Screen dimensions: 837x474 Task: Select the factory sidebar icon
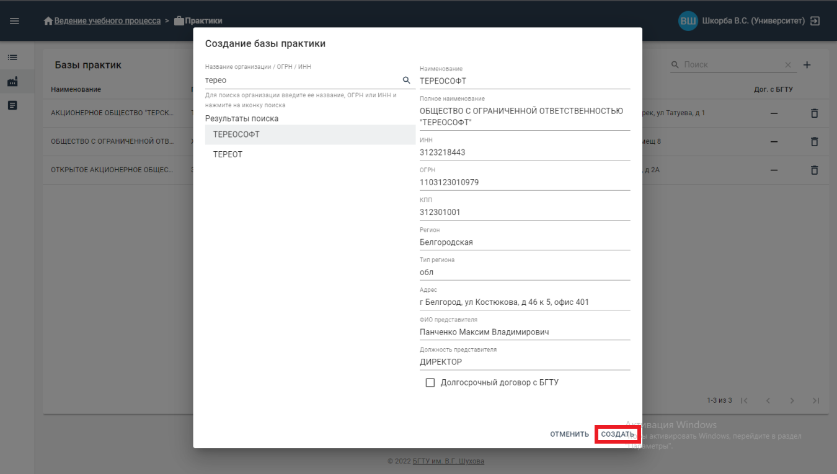12,81
